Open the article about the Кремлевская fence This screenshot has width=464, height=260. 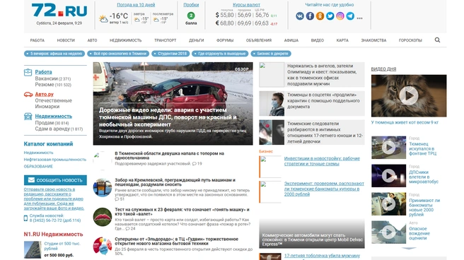[175, 182]
